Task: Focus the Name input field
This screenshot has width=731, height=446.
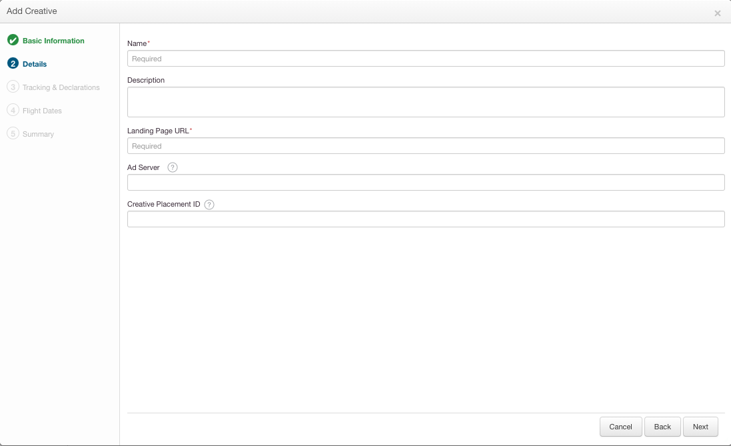Action: coord(426,59)
